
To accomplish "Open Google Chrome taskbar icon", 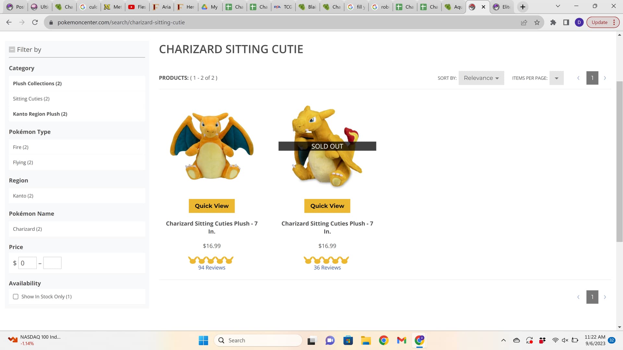I will [x=384, y=340].
